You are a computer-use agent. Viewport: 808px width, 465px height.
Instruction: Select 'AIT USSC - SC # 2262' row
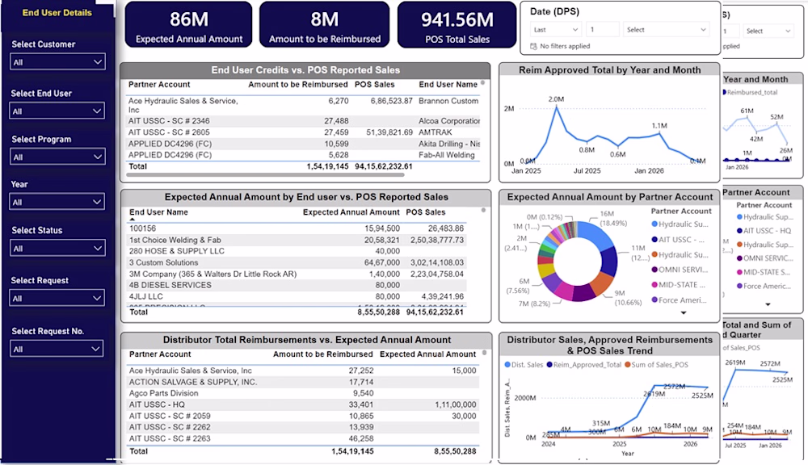303,427
